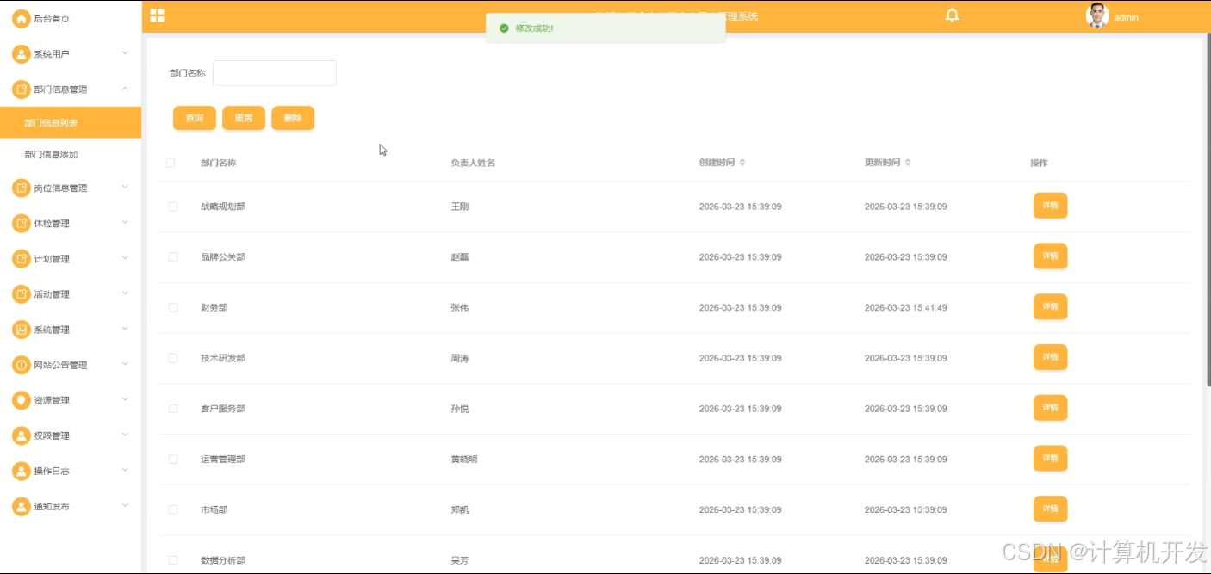Click the admin avatar picture
The width and height of the screenshot is (1211, 574).
(1096, 15)
